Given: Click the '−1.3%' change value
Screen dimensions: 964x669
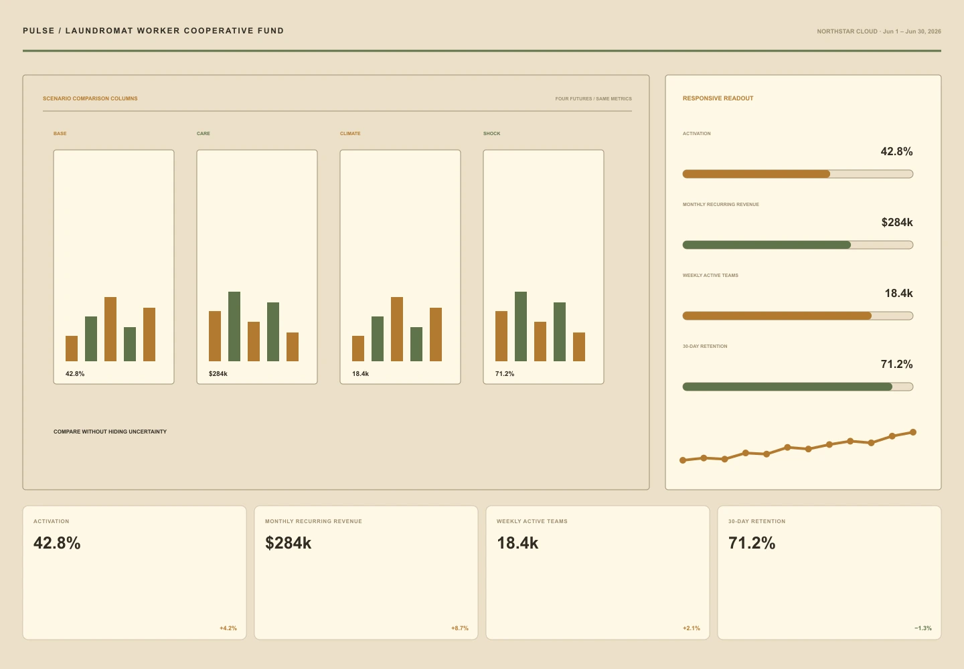Looking at the screenshot, I should pyautogui.click(x=923, y=628).
